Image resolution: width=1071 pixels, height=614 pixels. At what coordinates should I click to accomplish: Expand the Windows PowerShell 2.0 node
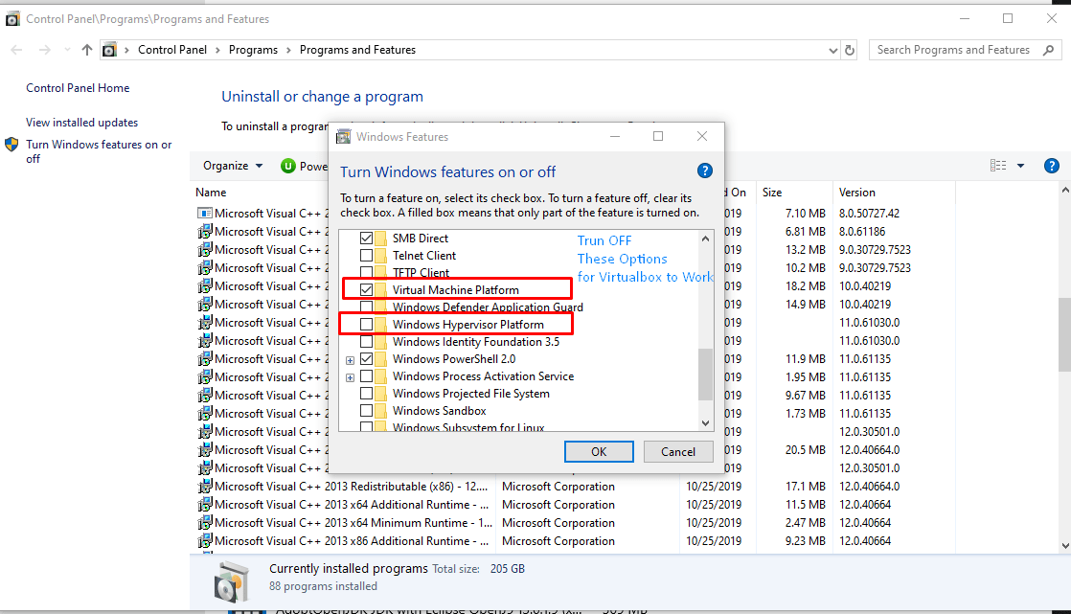[351, 359]
